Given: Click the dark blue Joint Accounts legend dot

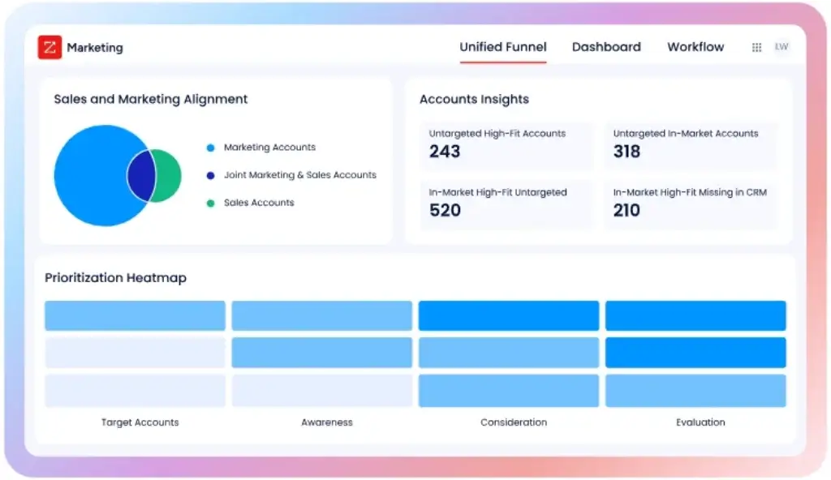Looking at the screenshot, I should point(211,175).
